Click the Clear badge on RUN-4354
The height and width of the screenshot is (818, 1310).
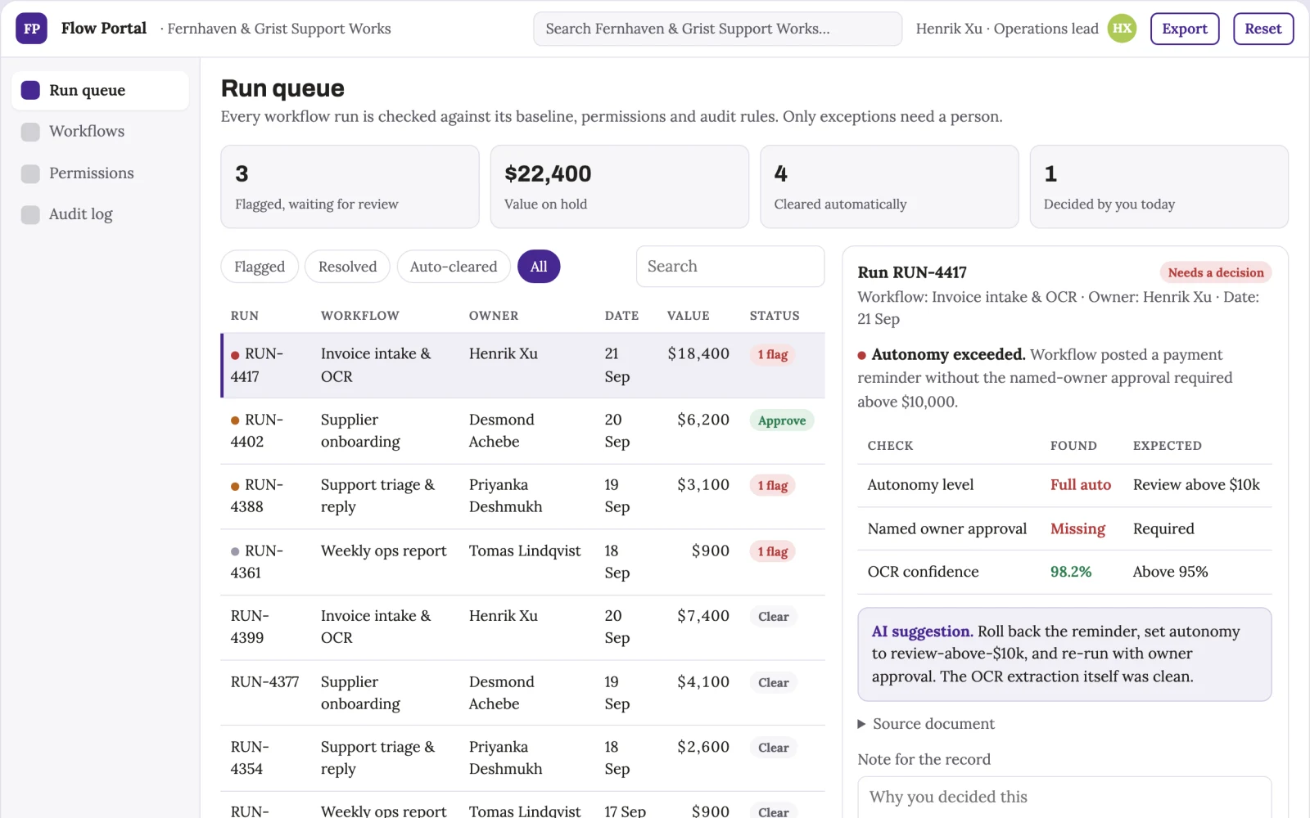[774, 748]
